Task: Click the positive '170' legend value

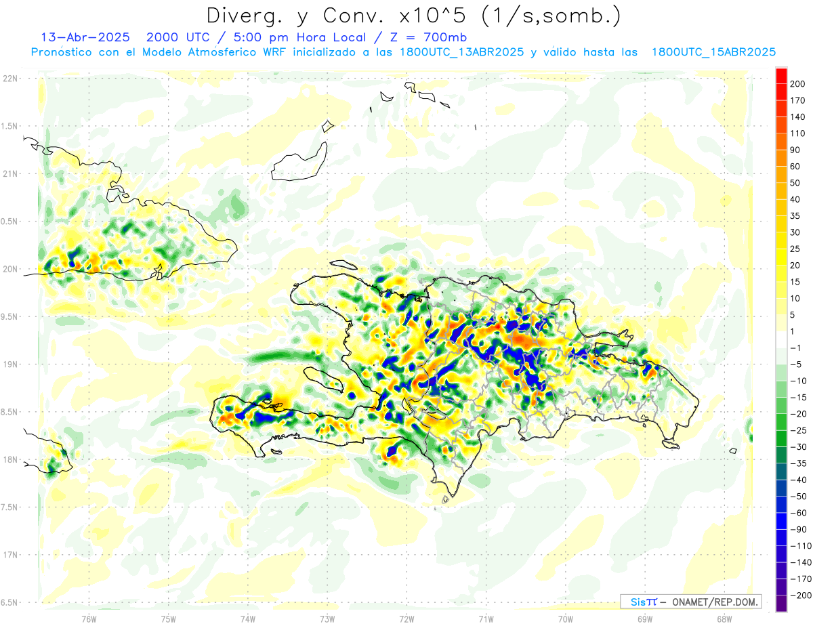Action: [798, 100]
